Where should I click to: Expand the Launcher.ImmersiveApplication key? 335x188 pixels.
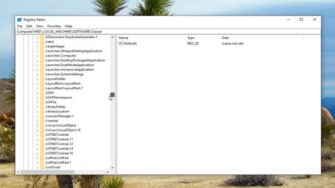(37, 69)
